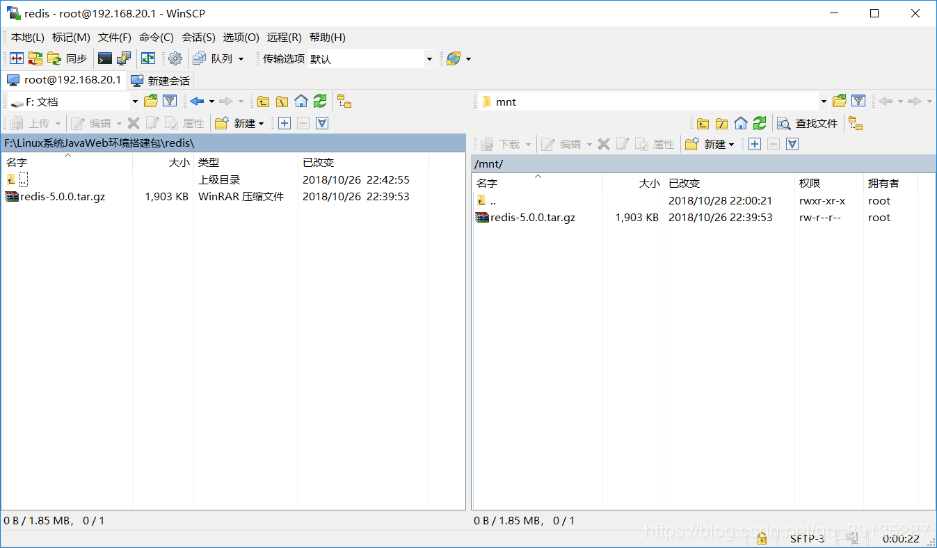This screenshot has height=548, width=937.
Task: Expand the 队列 dropdown arrow
Action: [x=241, y=59]
